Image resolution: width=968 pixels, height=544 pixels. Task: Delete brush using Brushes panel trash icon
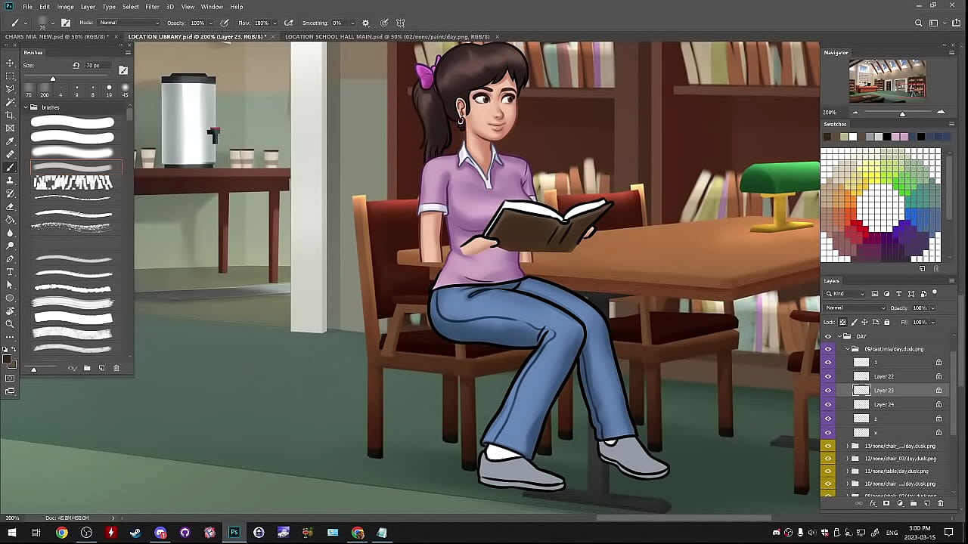coord(116,368)
